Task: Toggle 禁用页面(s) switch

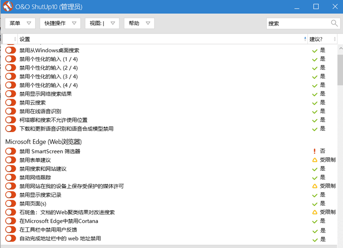Action: tap(10, 203)
